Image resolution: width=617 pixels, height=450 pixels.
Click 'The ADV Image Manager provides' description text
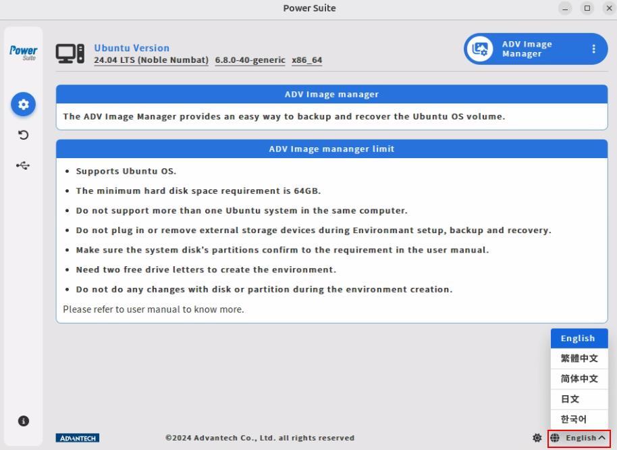click(284, 116)
